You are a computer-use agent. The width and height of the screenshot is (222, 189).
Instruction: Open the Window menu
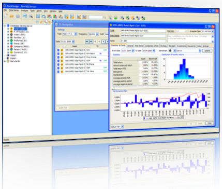53,11
